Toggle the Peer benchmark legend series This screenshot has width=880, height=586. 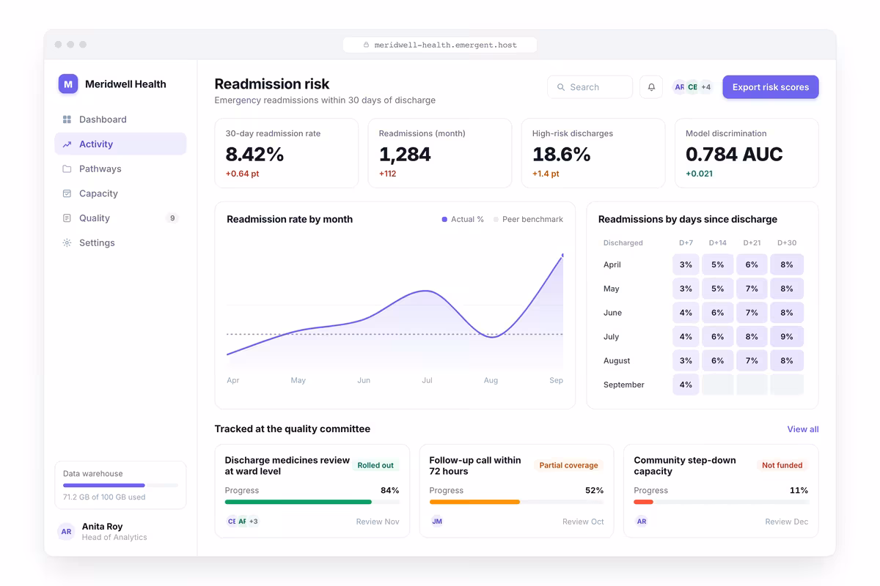(528, 219)
